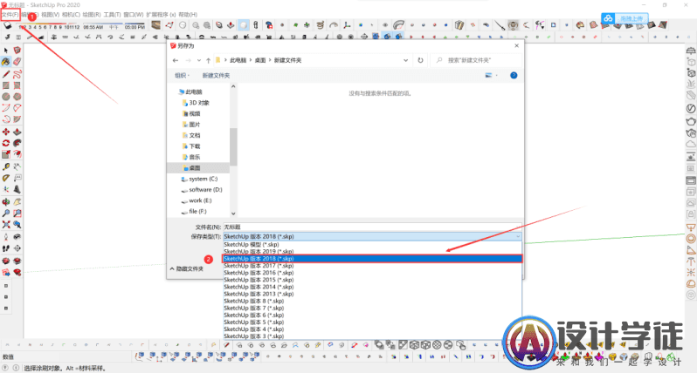697x373 pixels.
Task: Select software (D:) drive in tree
Action: point(202,190)
